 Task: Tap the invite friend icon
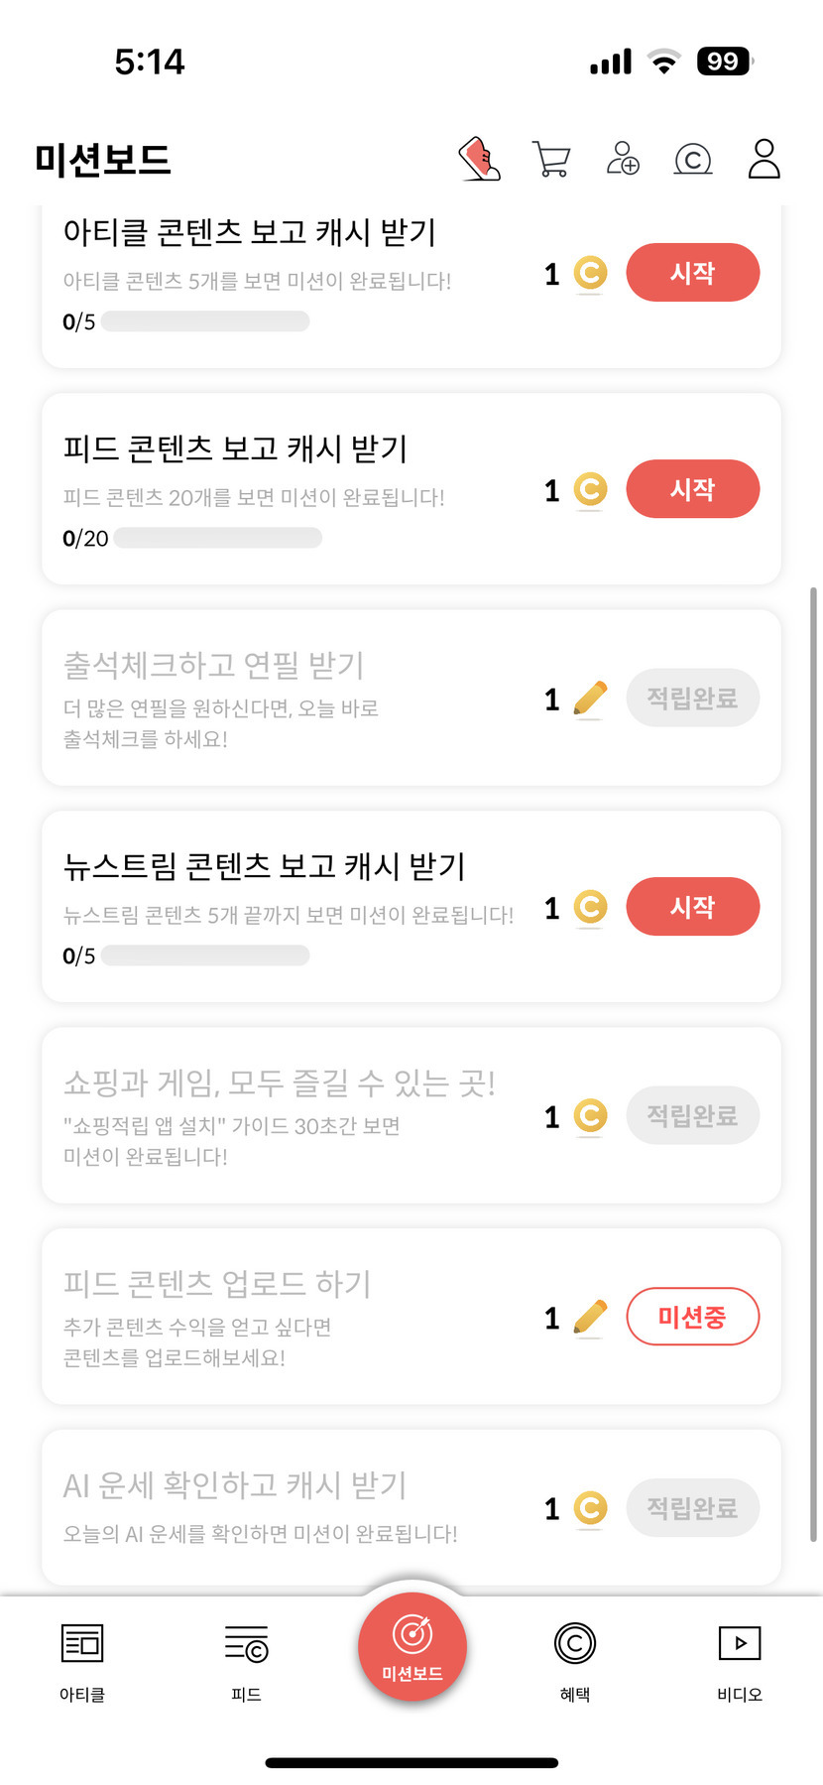(623, 159)
